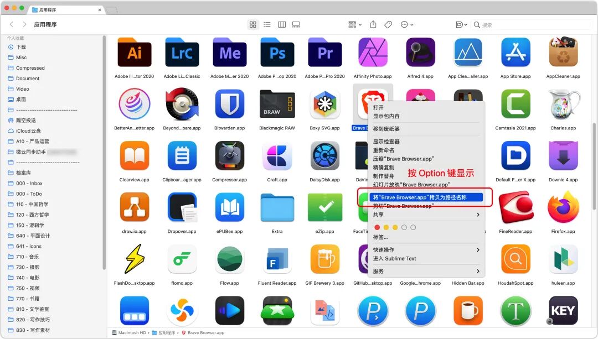Select the Affinity Photo app icon
598x339 pixels.
click(373, 53)
